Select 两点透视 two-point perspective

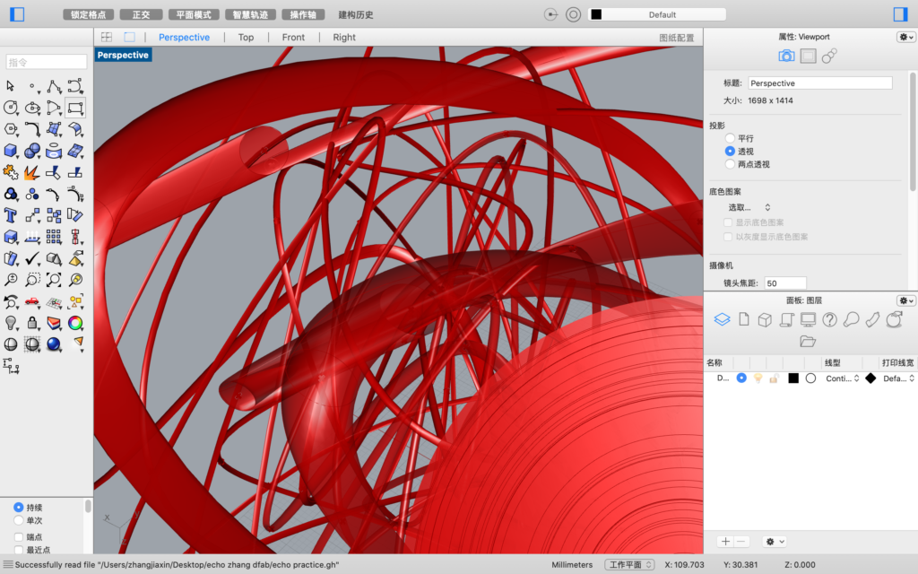[x=730, y=164]
